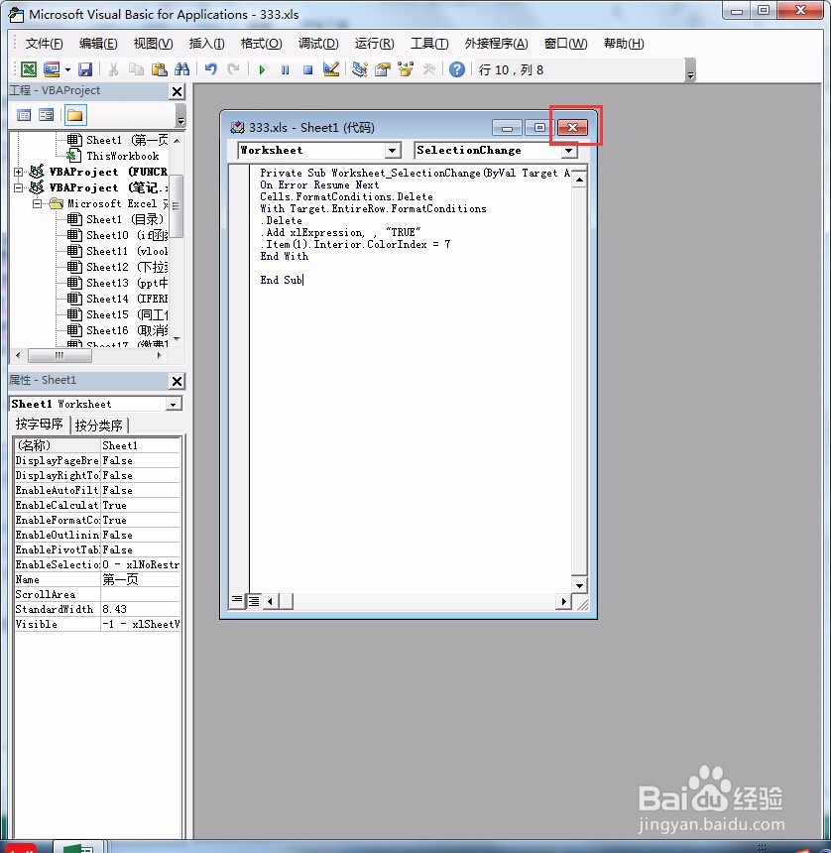831x853 pixels.
Task: Click the Paste clipboard icon
Action: point(159,69)
